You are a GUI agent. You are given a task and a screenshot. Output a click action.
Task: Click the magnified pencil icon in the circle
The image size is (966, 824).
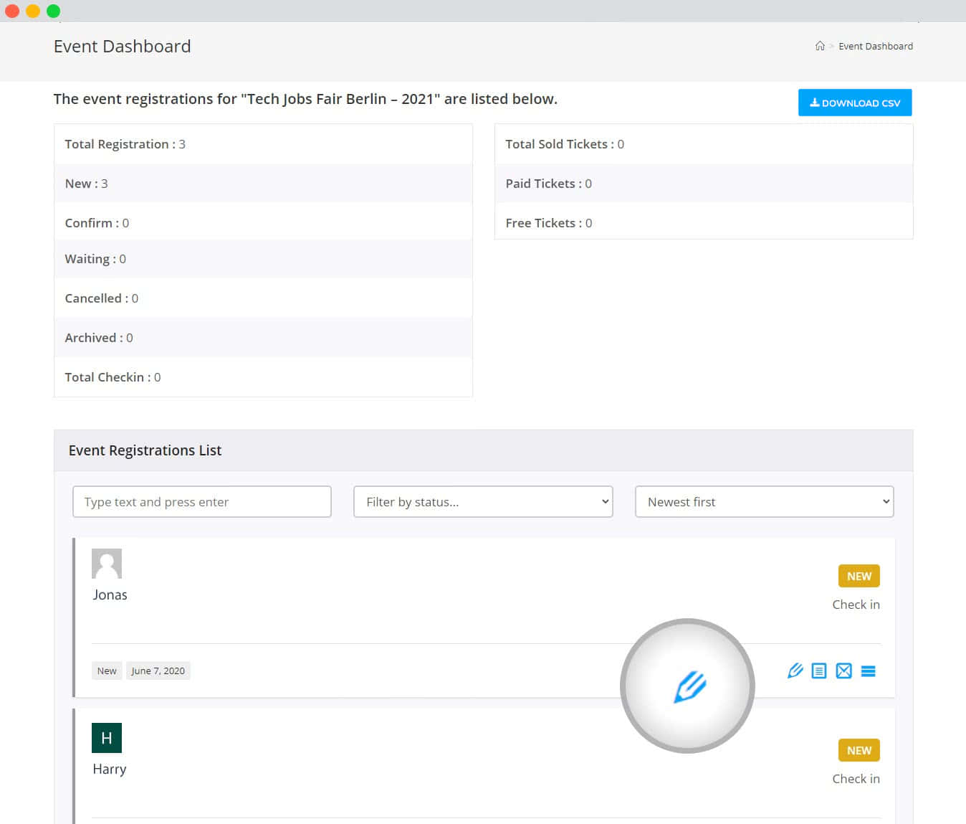pos(689,686)
